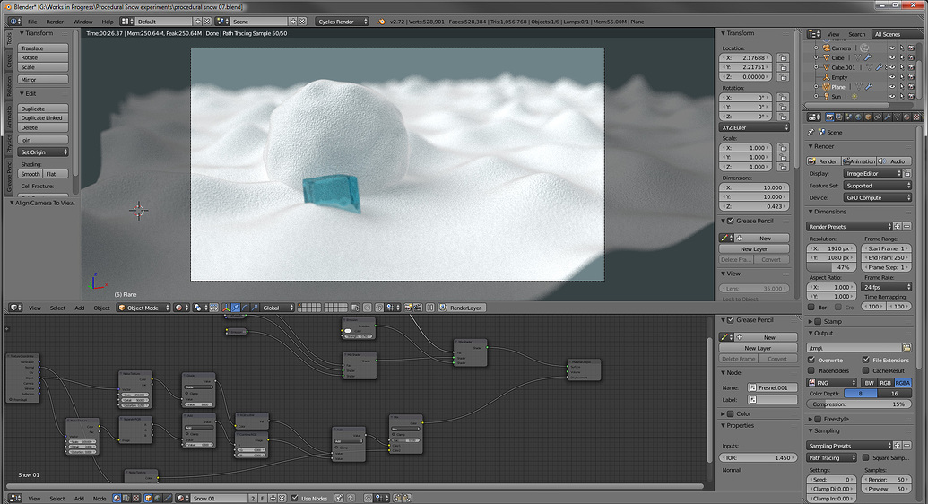Click the Join button
The height and width of the screenshot is (504, 928).
tap(43, 140)
